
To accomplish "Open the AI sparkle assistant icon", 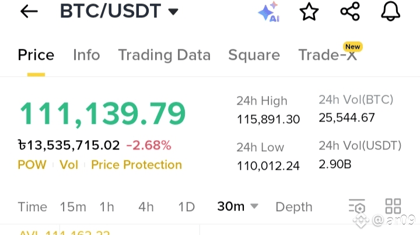I will pos(268,12).
